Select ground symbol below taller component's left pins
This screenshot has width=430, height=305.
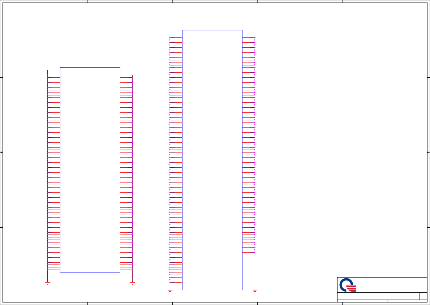tap(170, 291)
